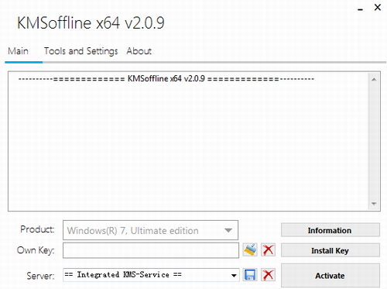Click the Activate button
Image resolution: width=387 pixels, height=289 pixels.
(330, 275)
